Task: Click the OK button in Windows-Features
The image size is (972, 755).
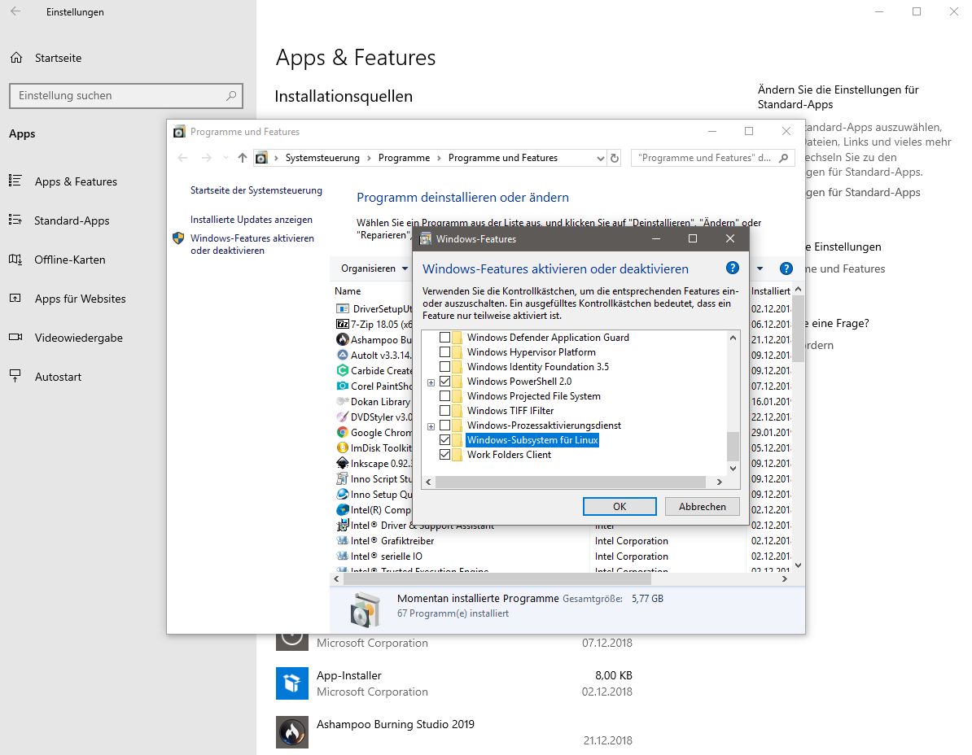Action: pyautogui.click(x=620, y=506)
